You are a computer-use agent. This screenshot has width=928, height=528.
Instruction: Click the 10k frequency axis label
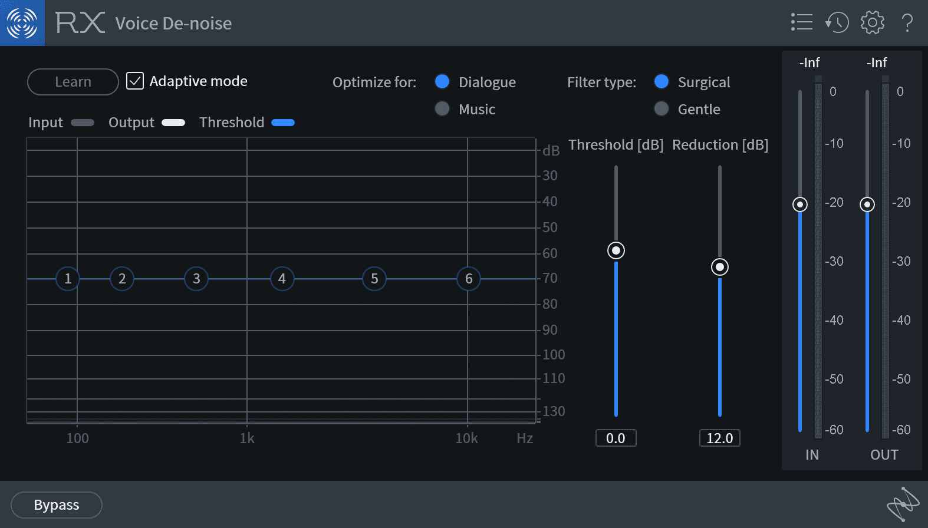tap(466, 438)
